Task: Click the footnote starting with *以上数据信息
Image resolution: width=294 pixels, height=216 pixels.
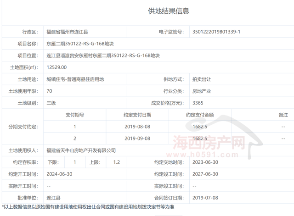Action: tap(88, 207)
